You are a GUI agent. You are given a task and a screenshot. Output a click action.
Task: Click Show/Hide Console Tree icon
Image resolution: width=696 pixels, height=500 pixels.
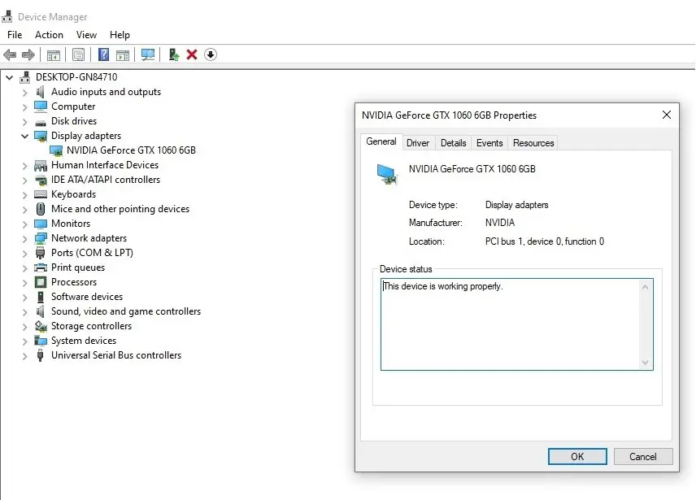tap(54, 54)
